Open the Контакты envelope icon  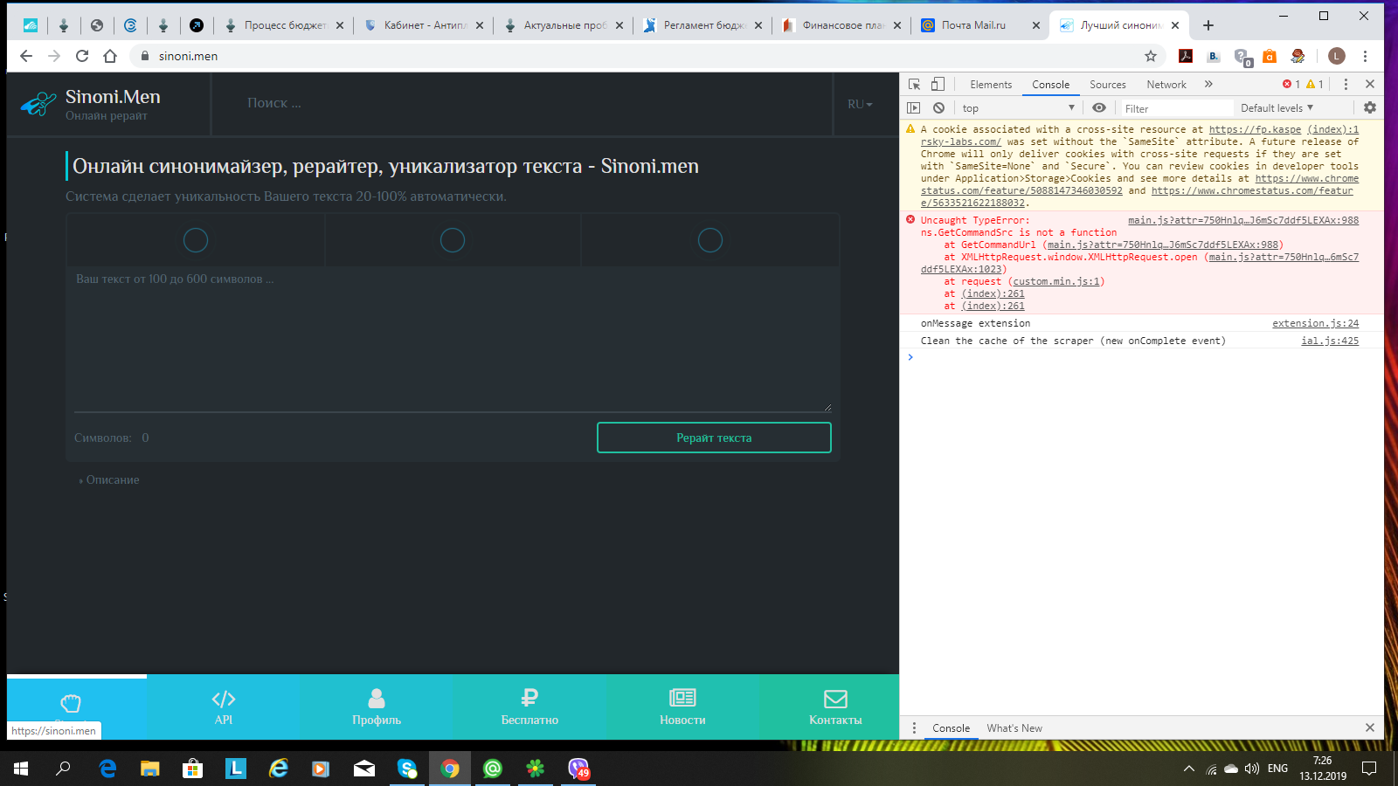835,699
